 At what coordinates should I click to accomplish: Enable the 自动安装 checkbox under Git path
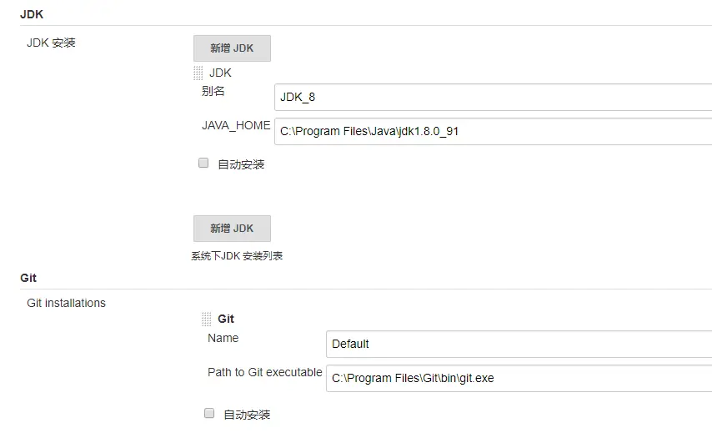(209, 413)
